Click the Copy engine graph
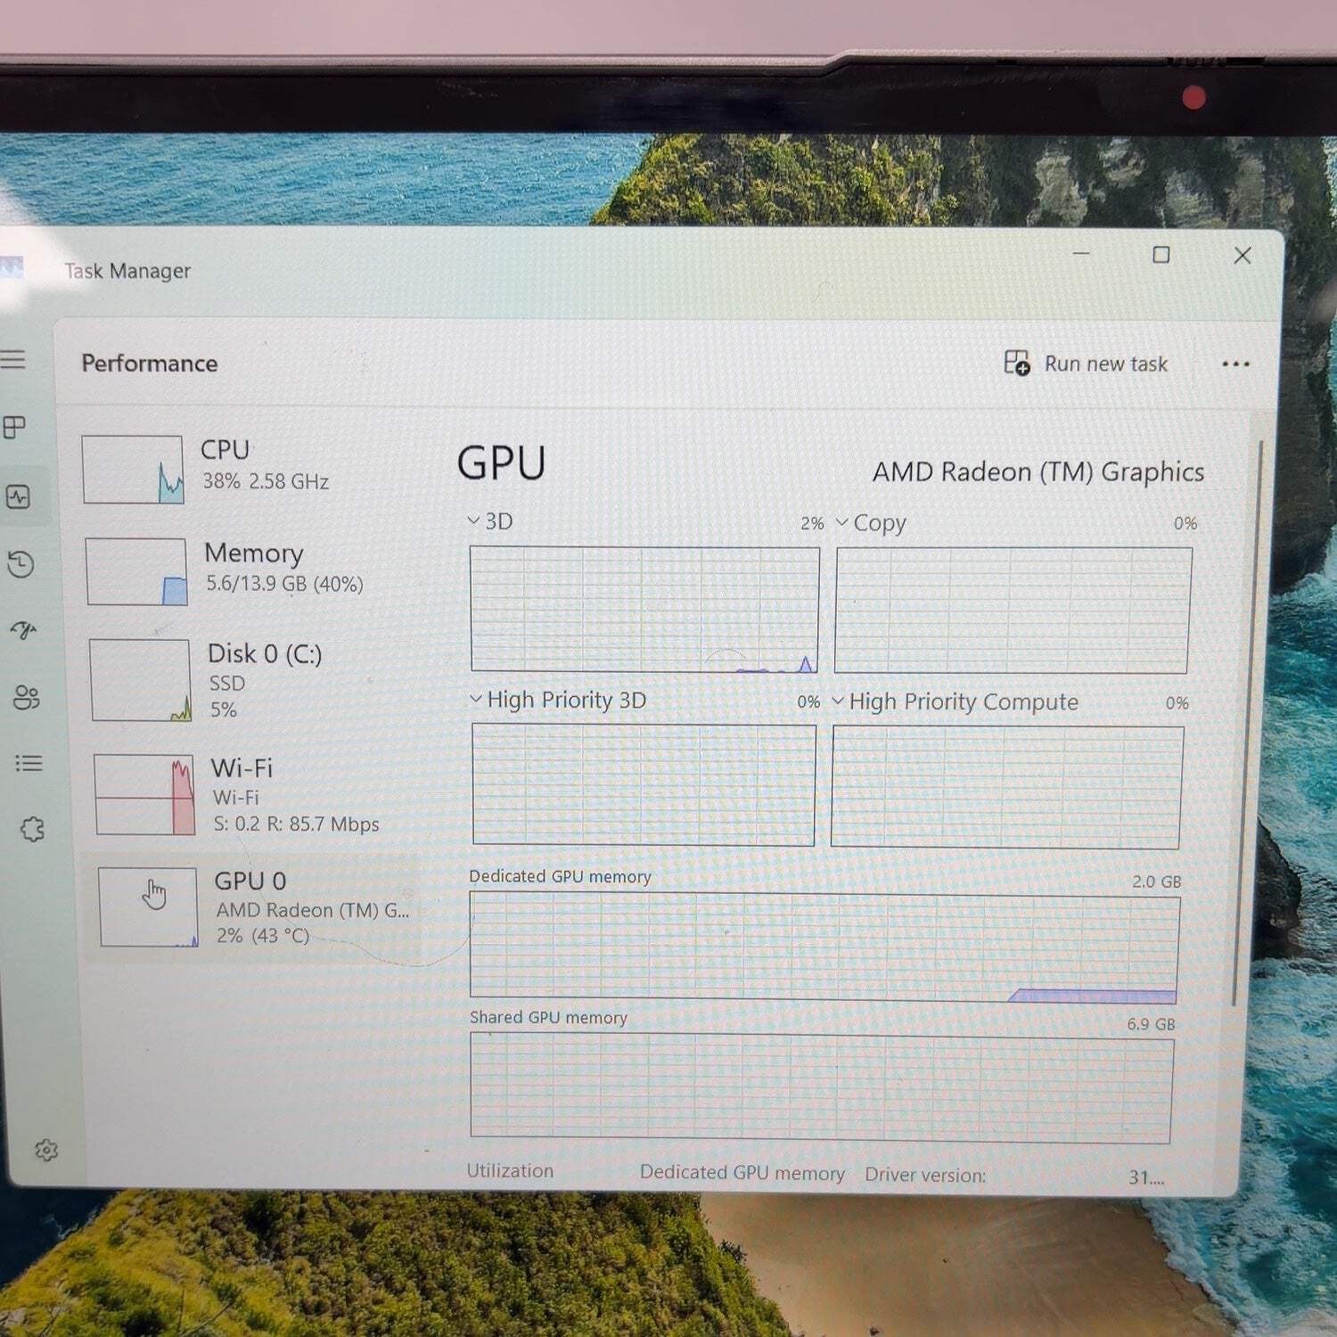This screenshot has height=1337, width=1337. [x=1013, y=611]
